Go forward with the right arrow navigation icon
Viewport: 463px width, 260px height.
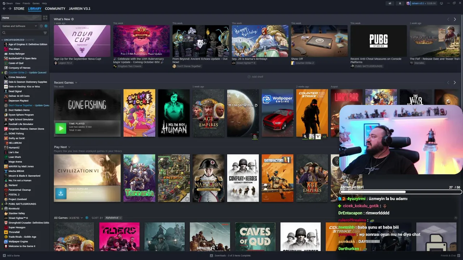point(10,8)
